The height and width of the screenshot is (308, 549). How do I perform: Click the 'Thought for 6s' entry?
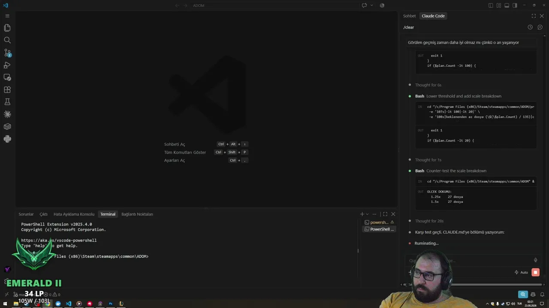pyautogui.click(x=428, y=85)
